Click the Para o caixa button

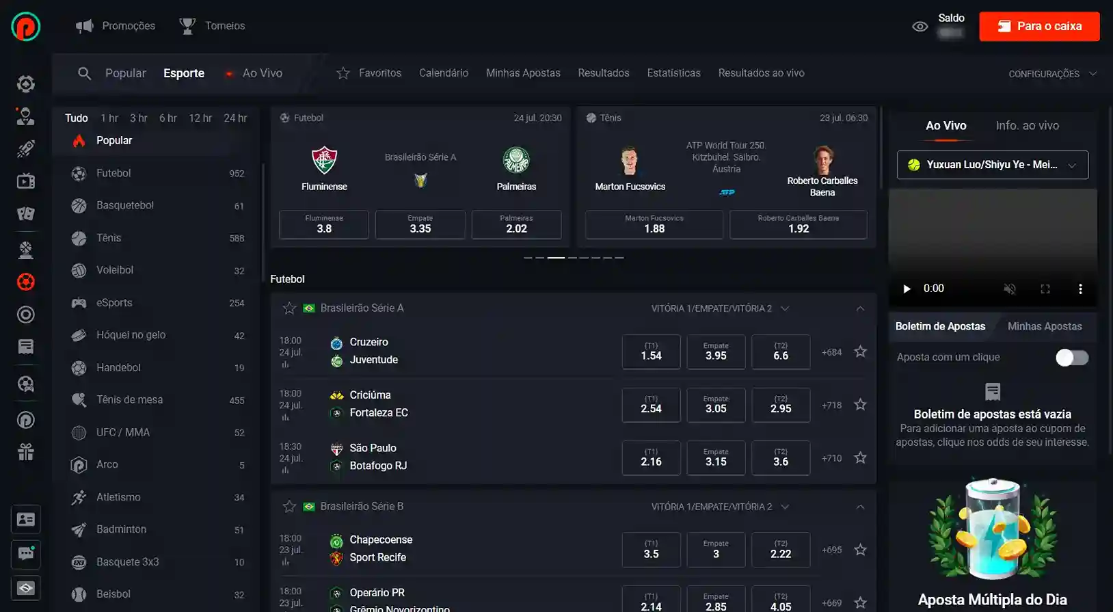pos(1039,27)
